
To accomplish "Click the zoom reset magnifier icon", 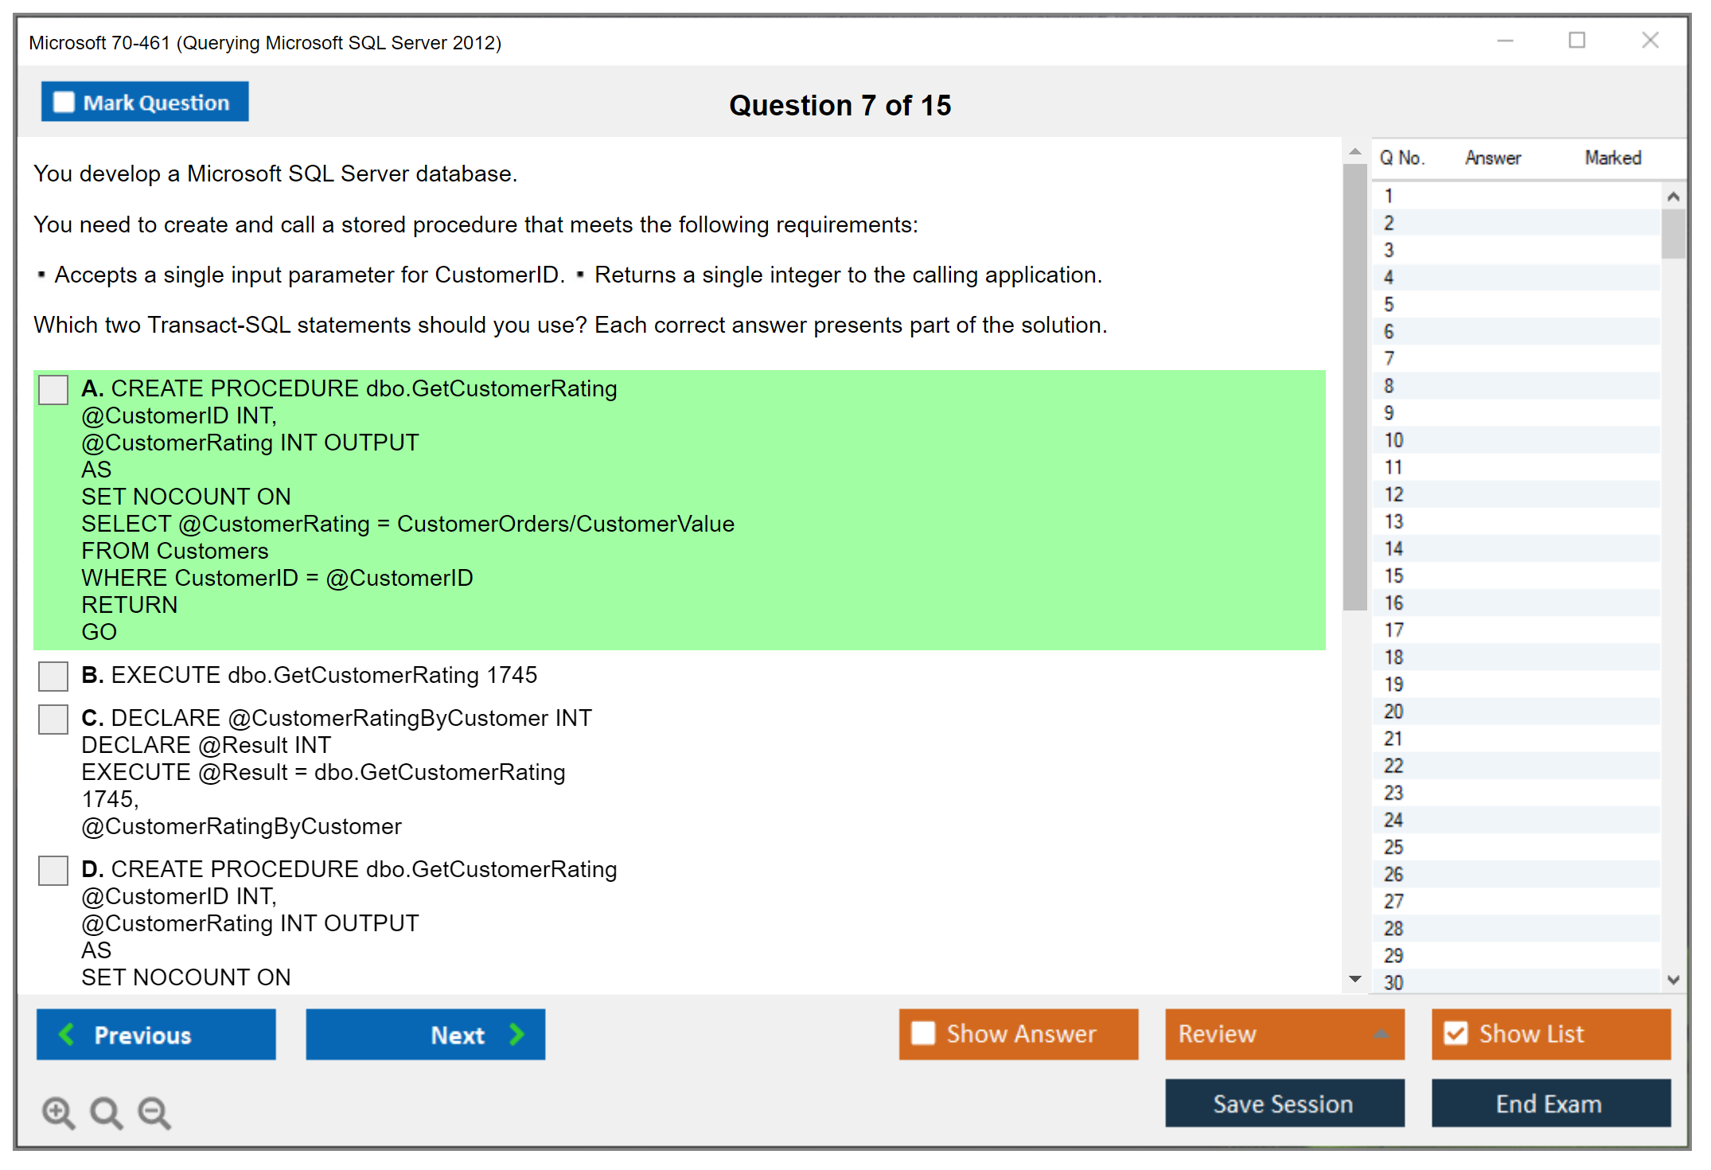I will (106, 1112).
